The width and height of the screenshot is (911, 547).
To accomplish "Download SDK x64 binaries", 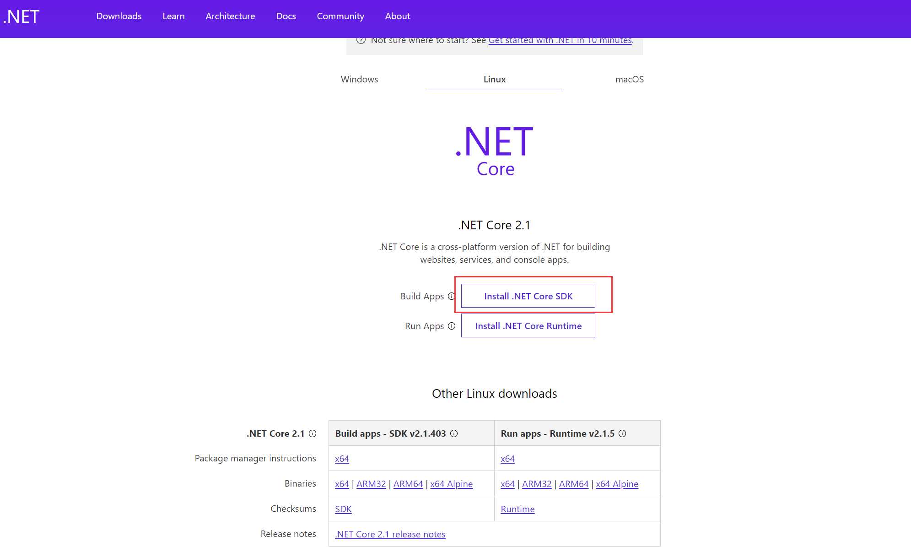I will tap(342, 484).
